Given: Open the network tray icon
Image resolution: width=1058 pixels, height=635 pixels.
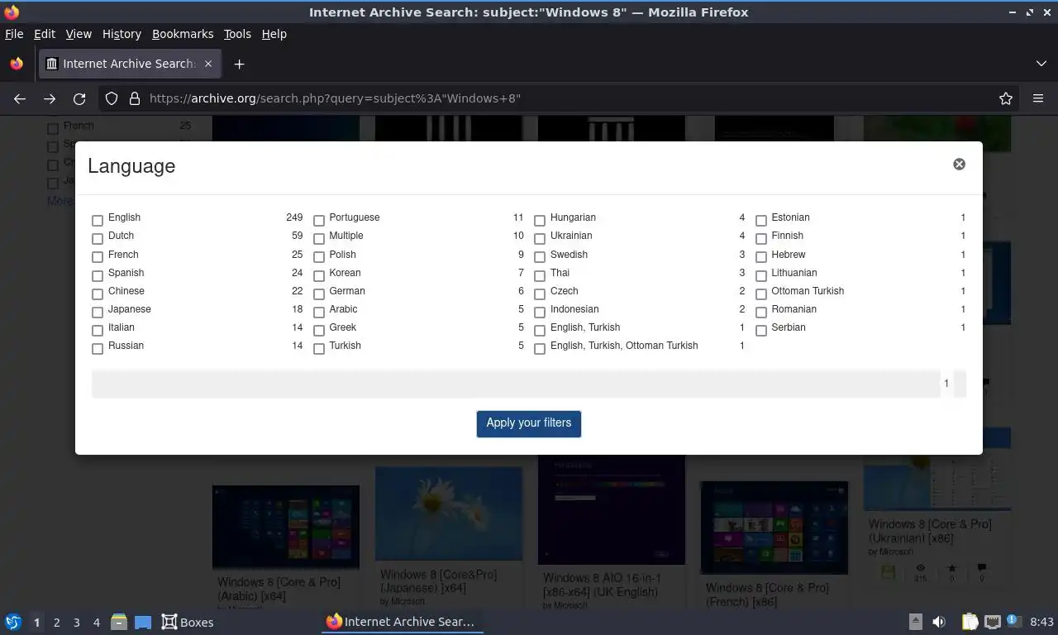Looking at the screenshot, I should point(993,622).
